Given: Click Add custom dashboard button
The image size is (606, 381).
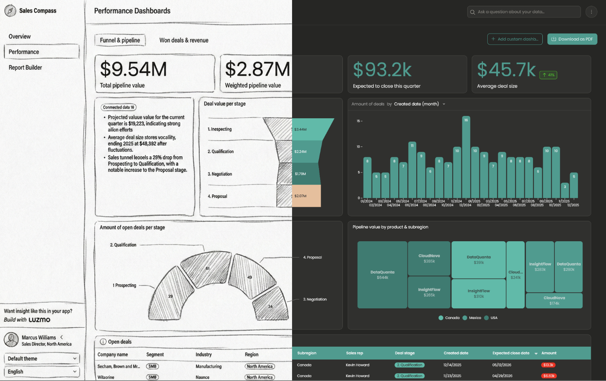Looking at the screenshot, I should tap(515, 39).
